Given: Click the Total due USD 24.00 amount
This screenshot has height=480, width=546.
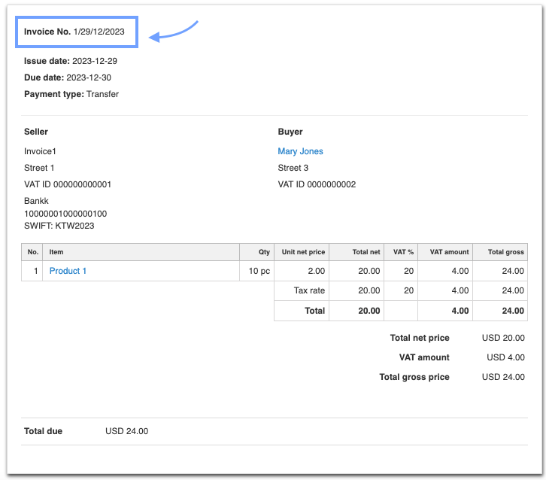Looking at the screenshot, I should [x=126, y=431].
